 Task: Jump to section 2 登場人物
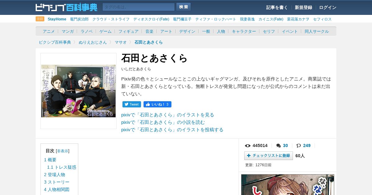click(x=55, y=175)
